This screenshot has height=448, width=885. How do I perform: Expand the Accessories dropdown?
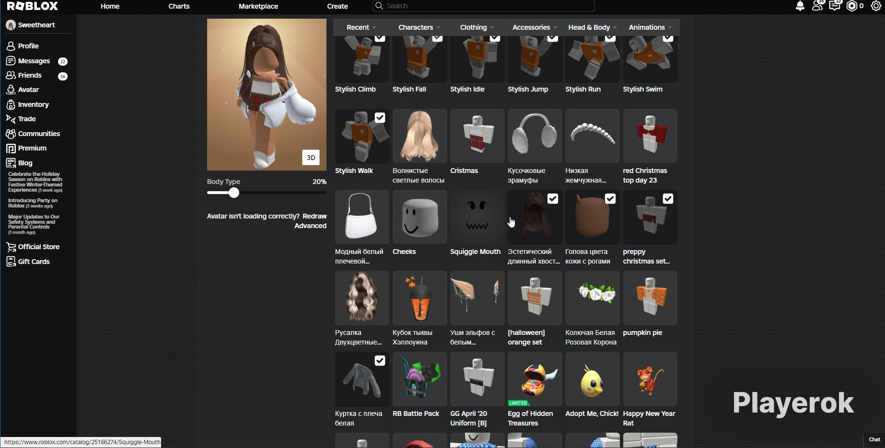[x=535, y=27]
